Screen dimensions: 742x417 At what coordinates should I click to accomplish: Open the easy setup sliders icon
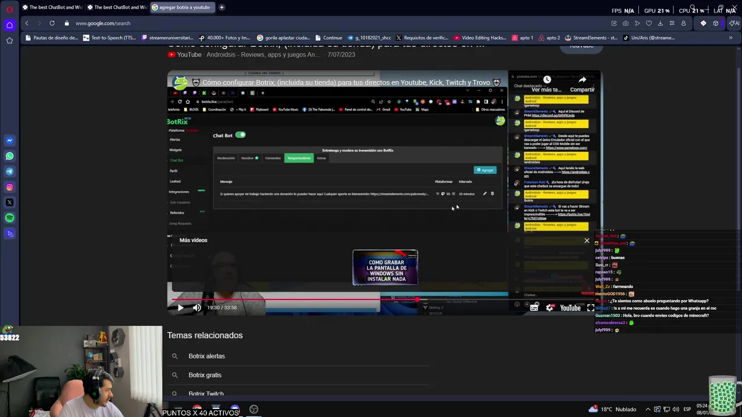(672, 23)
